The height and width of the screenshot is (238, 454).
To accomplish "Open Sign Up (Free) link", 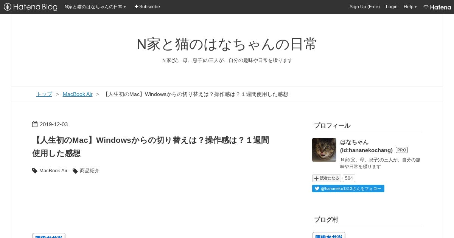I will pyautogui.click(x=364, y=7).
